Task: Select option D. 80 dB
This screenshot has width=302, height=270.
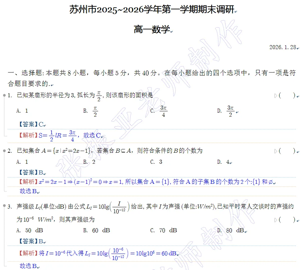Action: (231, 231)
